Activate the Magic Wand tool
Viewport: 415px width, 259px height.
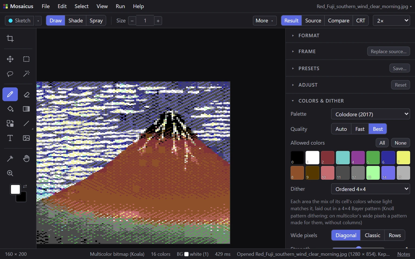click(26, 74)
